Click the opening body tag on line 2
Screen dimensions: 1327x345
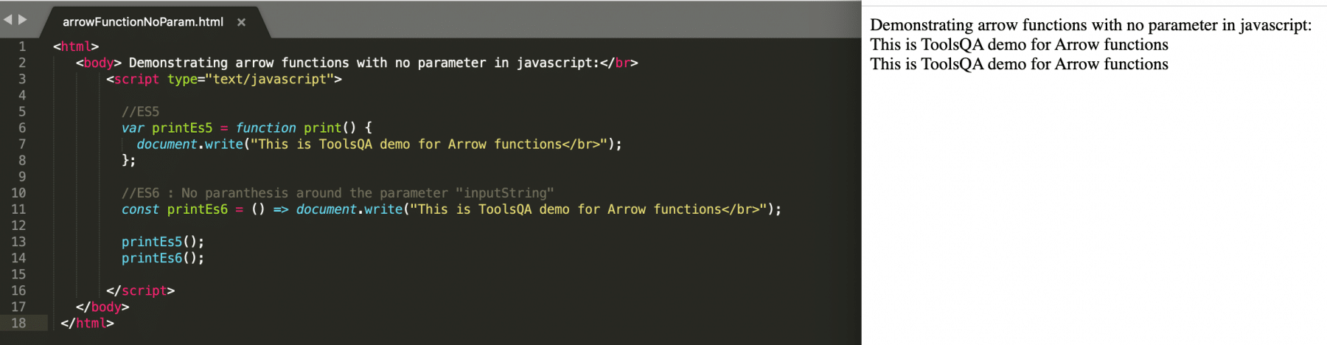click(x=99, y=63)
